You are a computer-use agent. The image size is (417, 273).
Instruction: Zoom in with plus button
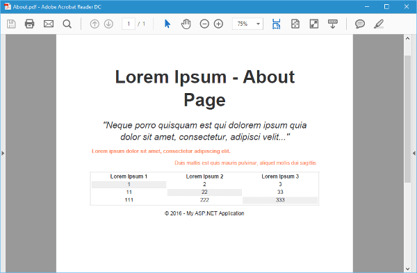pos(218,24)
